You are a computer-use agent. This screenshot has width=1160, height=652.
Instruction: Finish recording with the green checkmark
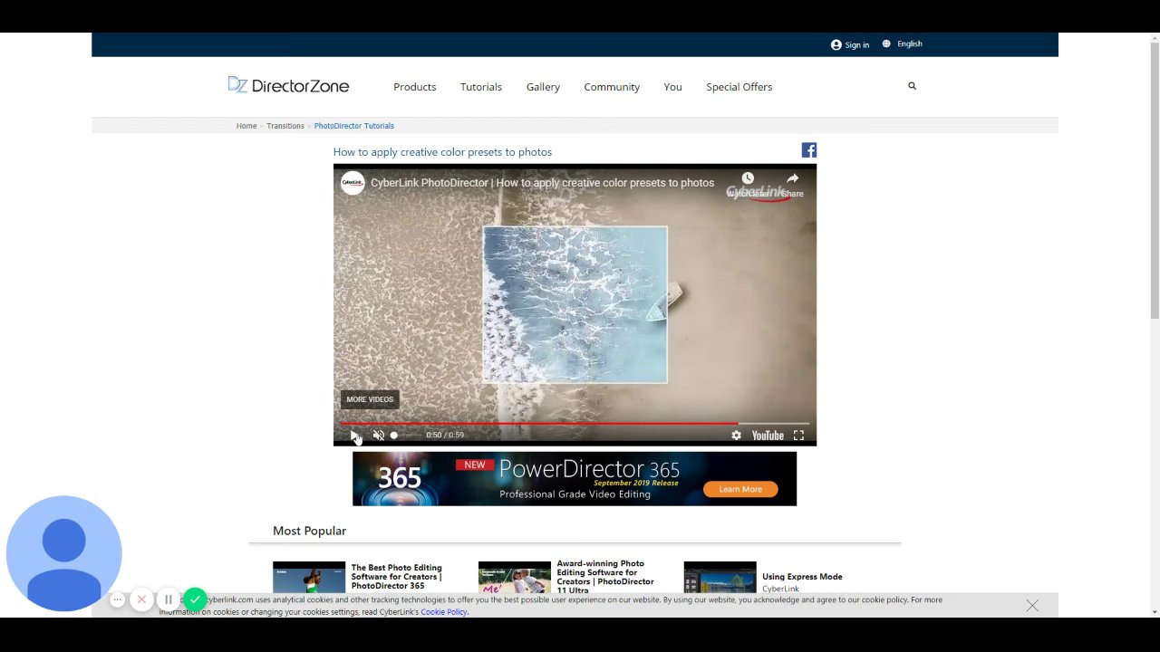pos(195,599)
